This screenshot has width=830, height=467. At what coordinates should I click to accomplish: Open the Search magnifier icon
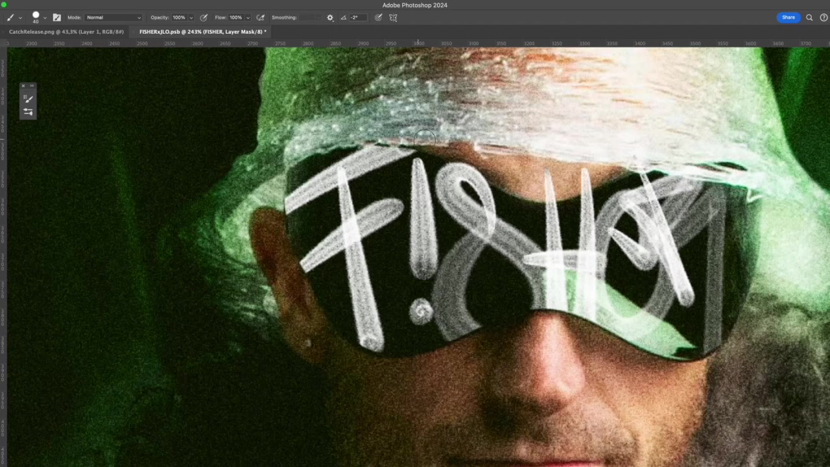809,18
